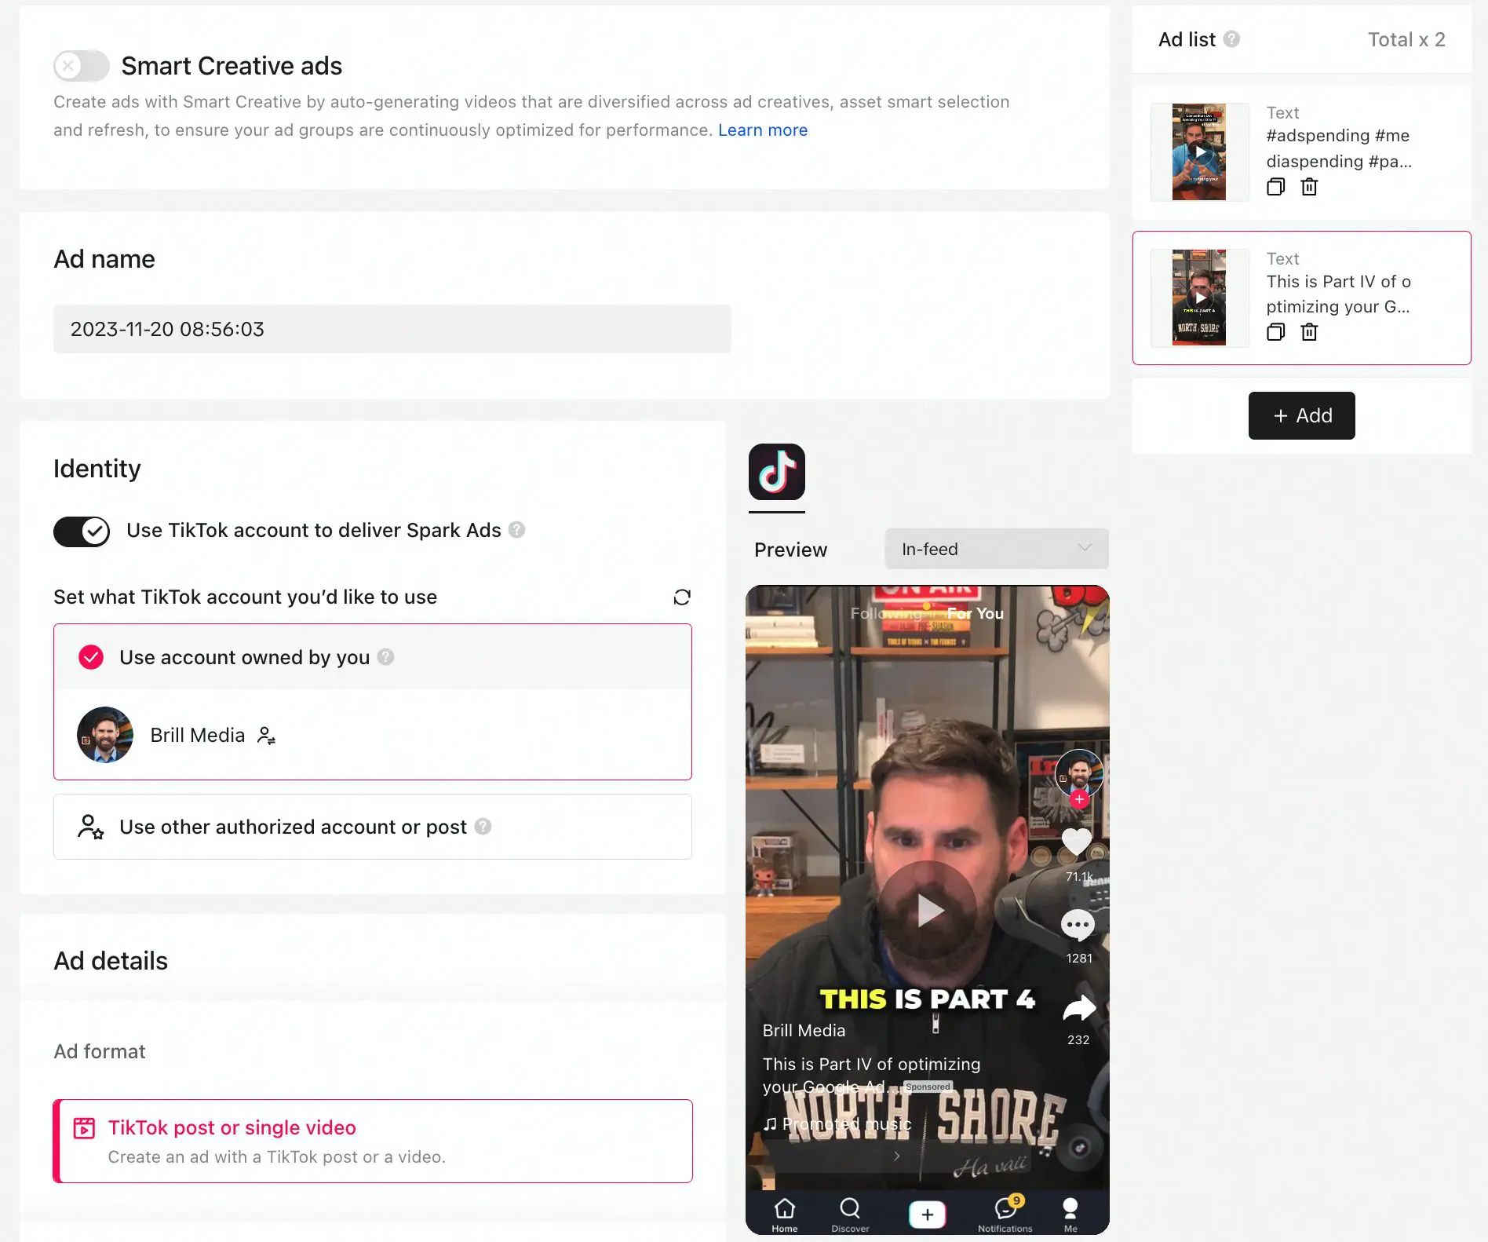Open help icon next to Spark Ads

click(x=516, y=530)
